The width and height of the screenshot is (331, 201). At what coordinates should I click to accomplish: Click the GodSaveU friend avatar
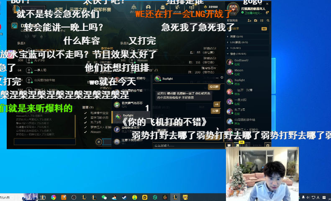click(230, 62)
